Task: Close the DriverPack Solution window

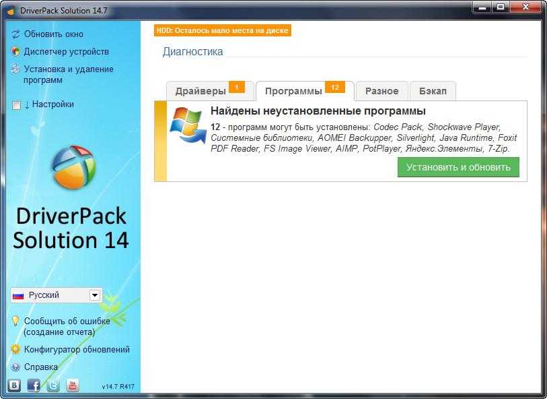Action: click(x=526, y=7)
